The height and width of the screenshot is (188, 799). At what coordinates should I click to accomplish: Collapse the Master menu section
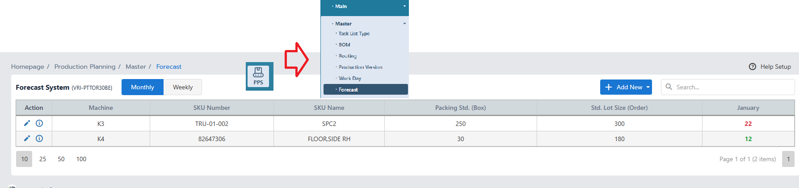click(x=404, y=24)
